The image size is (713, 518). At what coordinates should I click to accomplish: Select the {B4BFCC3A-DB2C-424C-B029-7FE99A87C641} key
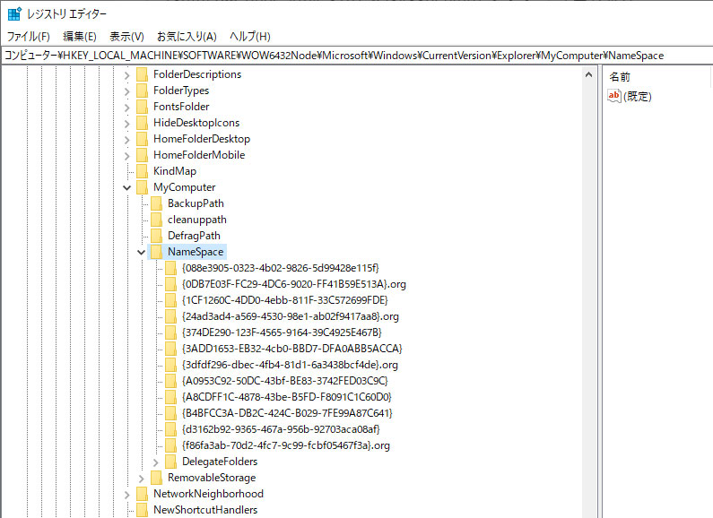(x=287, y=413)
